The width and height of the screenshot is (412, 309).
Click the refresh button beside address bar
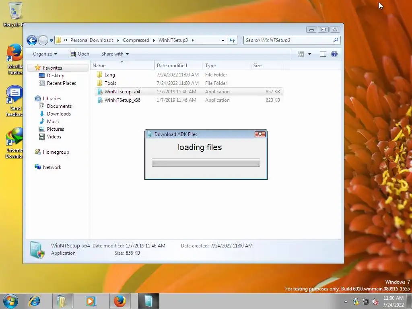pos(232,40)
